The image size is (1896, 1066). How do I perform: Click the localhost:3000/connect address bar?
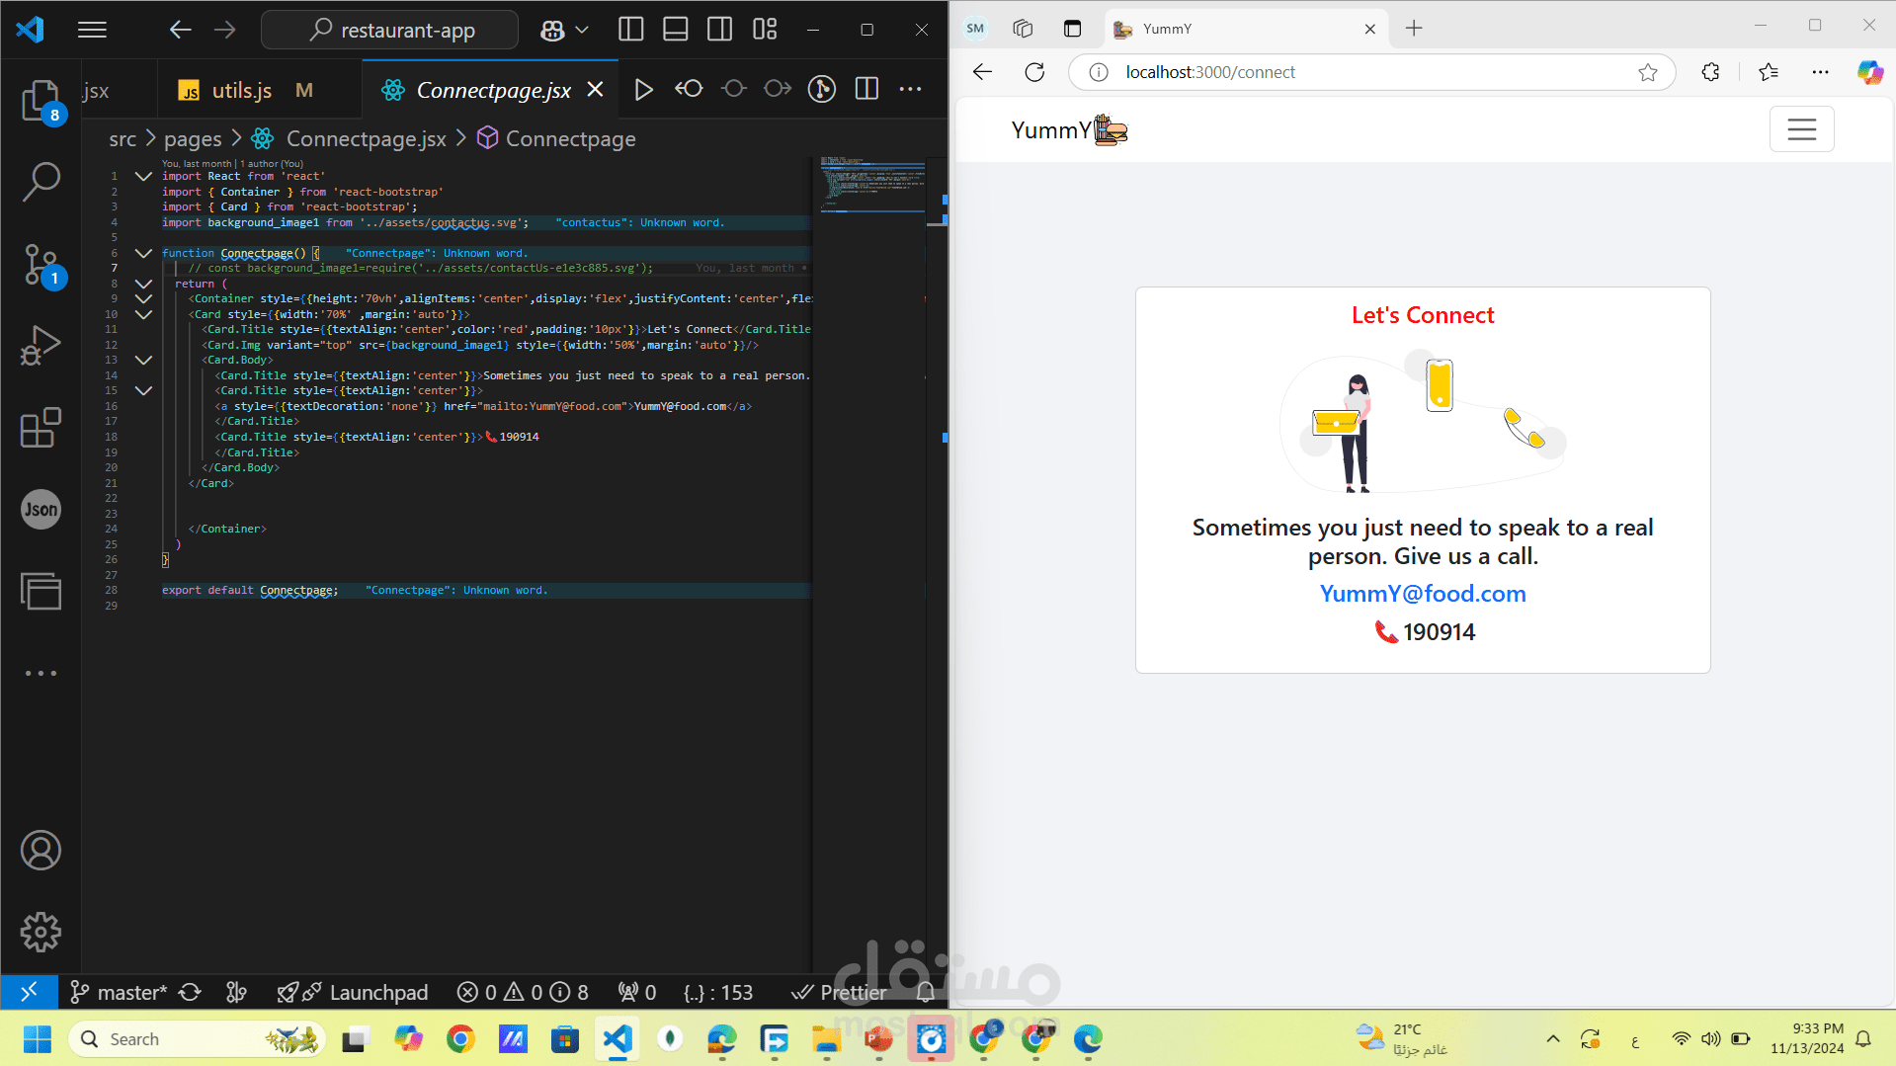(1371, 72)
